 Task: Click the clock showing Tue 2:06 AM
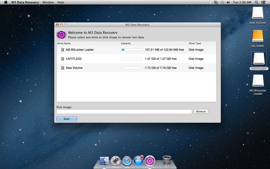pos(242,2)
